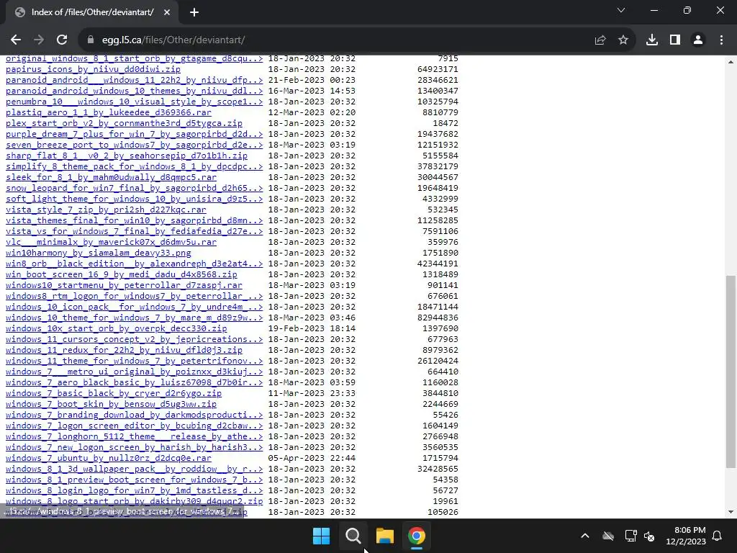Open the Chrome profile menu

[698, 40]
